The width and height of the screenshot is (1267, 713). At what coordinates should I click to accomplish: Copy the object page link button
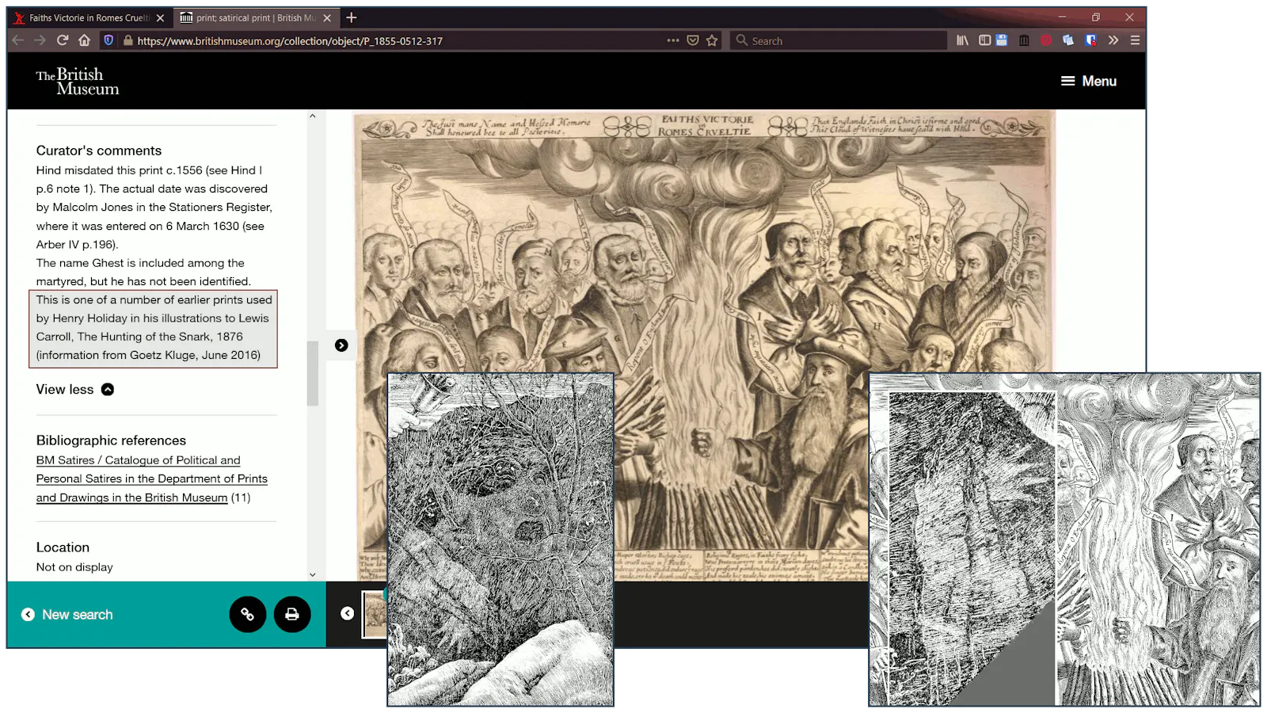247,615
